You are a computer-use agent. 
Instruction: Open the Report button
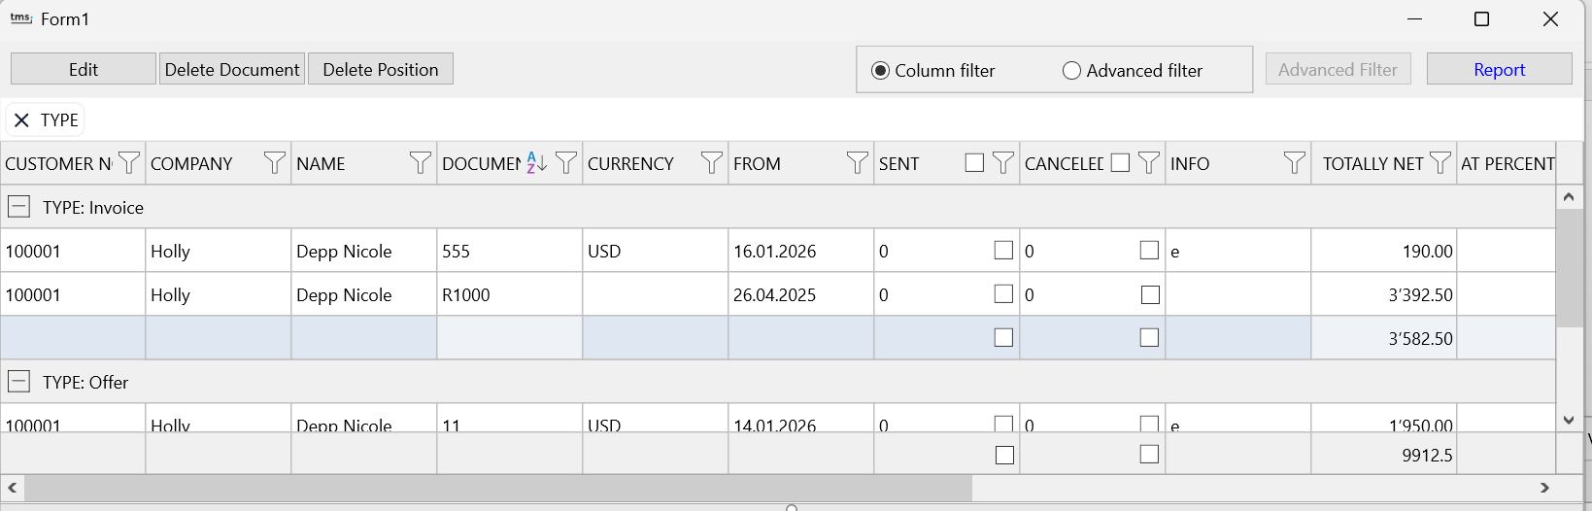[x=1499, y=69]
